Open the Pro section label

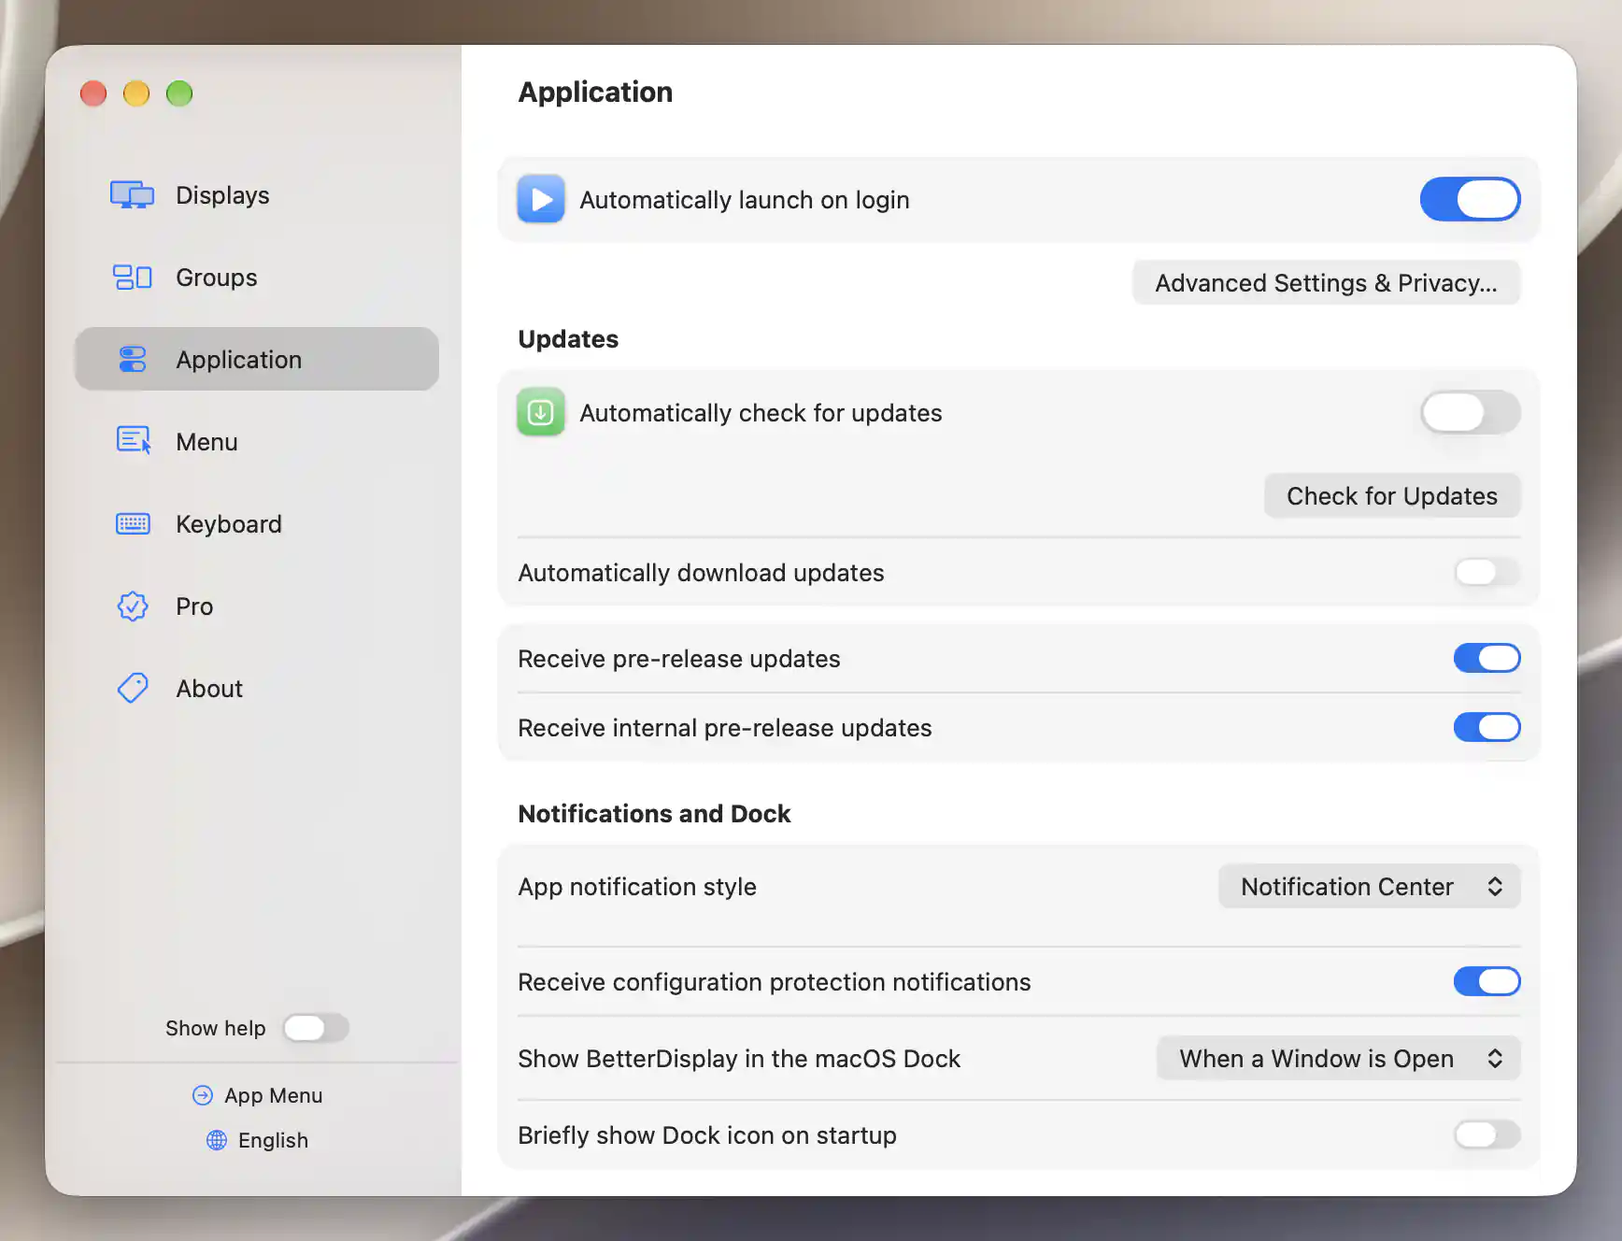pos(194,606)
